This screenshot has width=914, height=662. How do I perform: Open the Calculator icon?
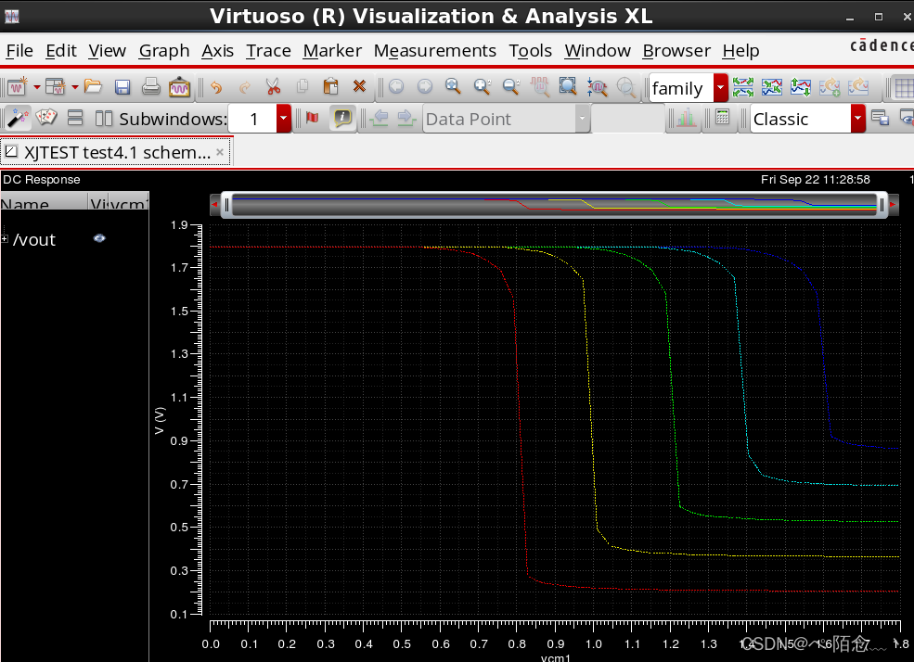coord(722,118)
